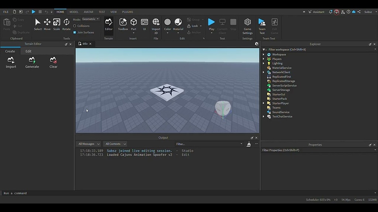Open the All Messages dropdown
This screenshot has width=378, height=212.
[x=89, y=144]
